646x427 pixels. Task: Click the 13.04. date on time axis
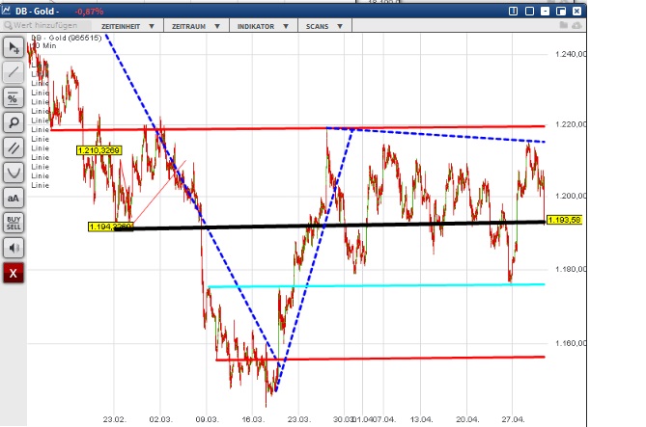[x=421, y=419]
